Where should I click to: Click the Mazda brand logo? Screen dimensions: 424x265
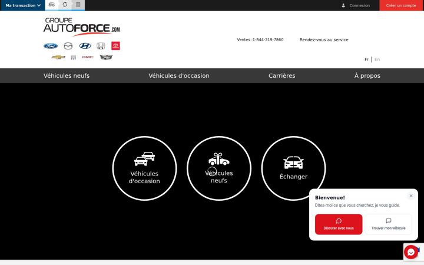pos(68,46)
